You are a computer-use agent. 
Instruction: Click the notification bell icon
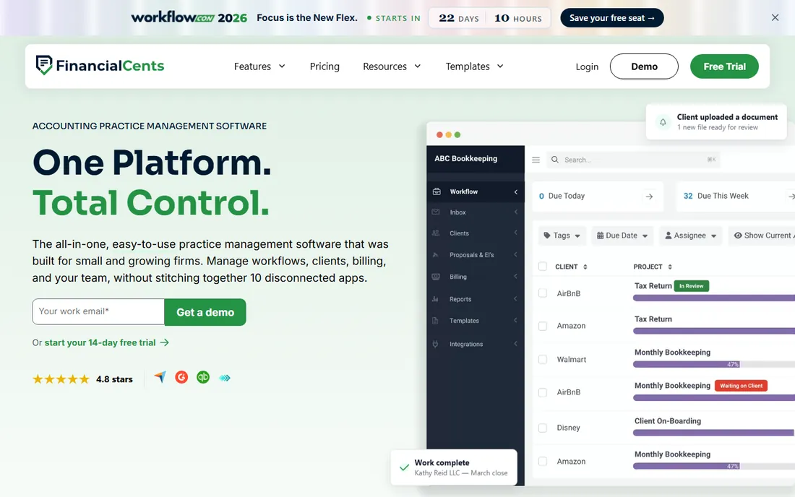(x=663, y=122)
